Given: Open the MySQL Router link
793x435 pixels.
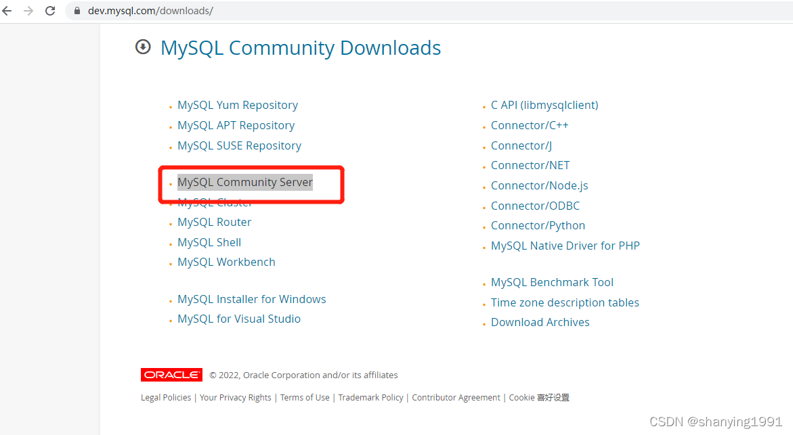Looking at the screenshot, I should click(x=214, y=223).
